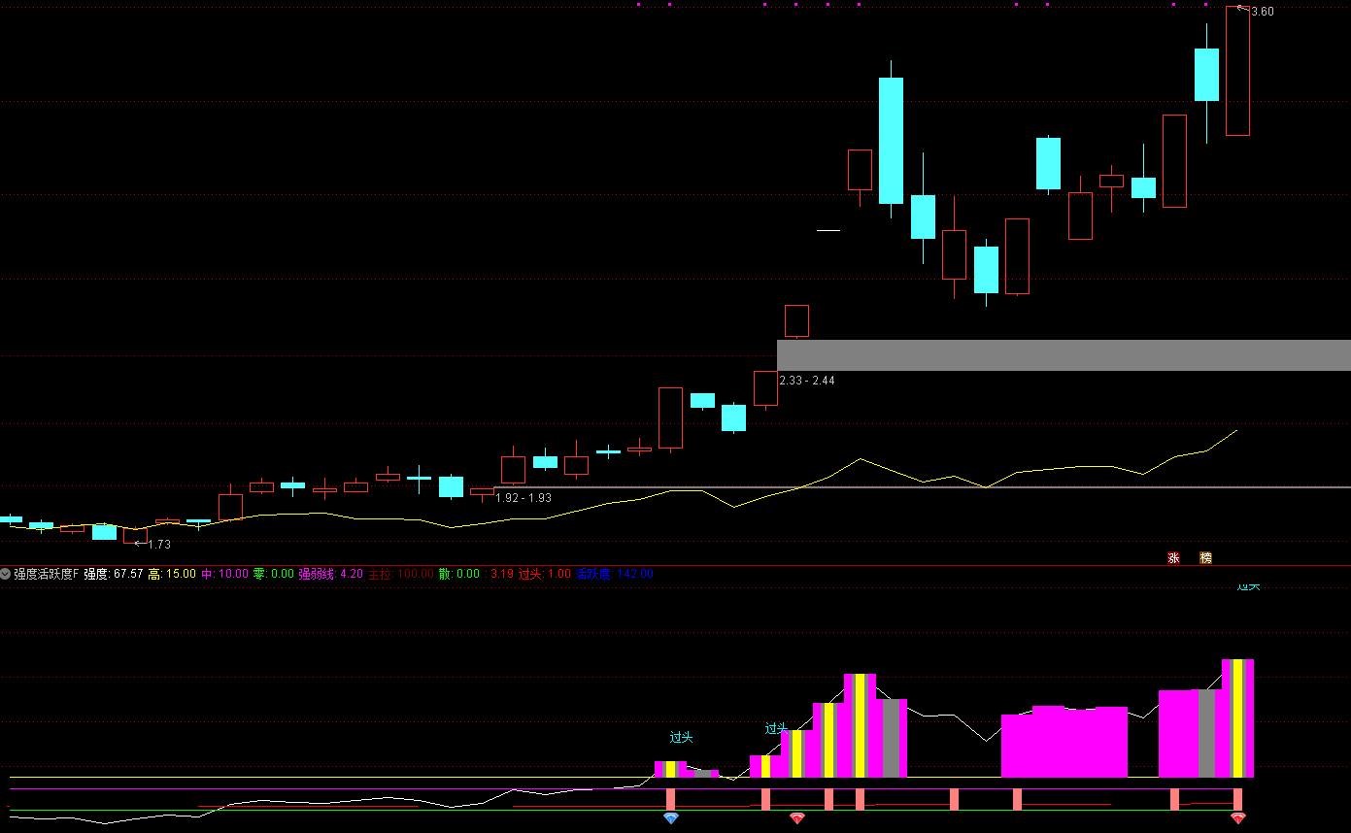The height and width of the screenshot is (833, 1351).
Task: Click the first cyan 过头 label
Action: pyautogui.click(x=682, y=738)
